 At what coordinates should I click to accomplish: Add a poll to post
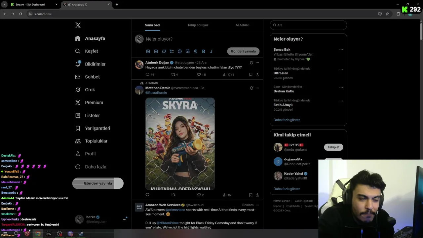coord(172,52)
